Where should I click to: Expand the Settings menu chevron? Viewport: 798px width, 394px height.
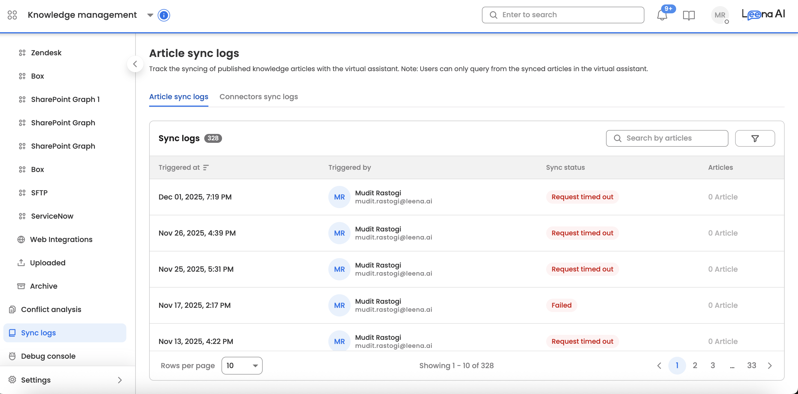click(120, 380)
